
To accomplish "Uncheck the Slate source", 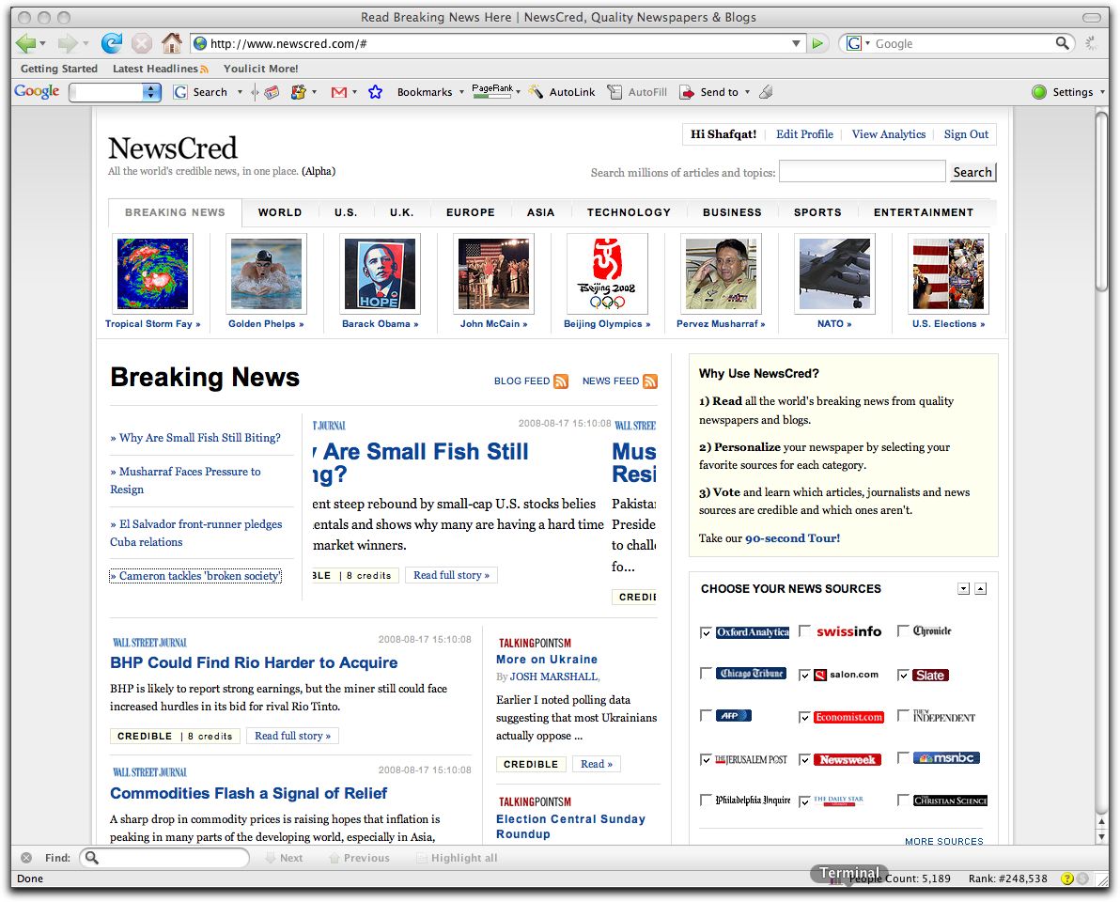I will coord(903,675).
